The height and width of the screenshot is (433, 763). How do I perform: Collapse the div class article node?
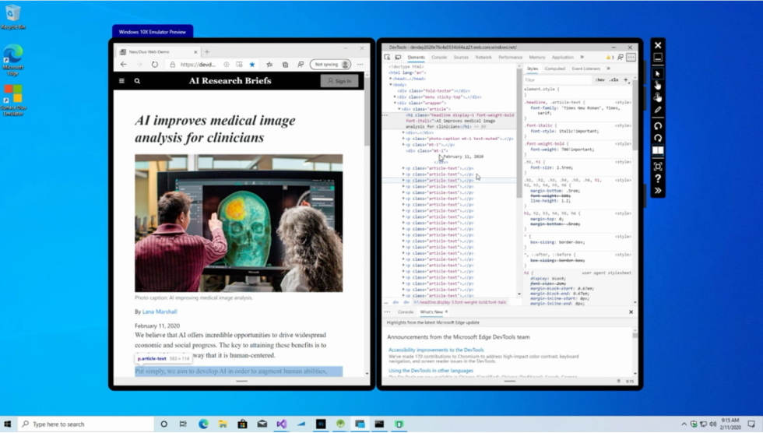pos(399,109)
